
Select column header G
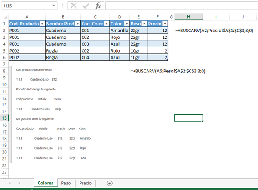171,17
